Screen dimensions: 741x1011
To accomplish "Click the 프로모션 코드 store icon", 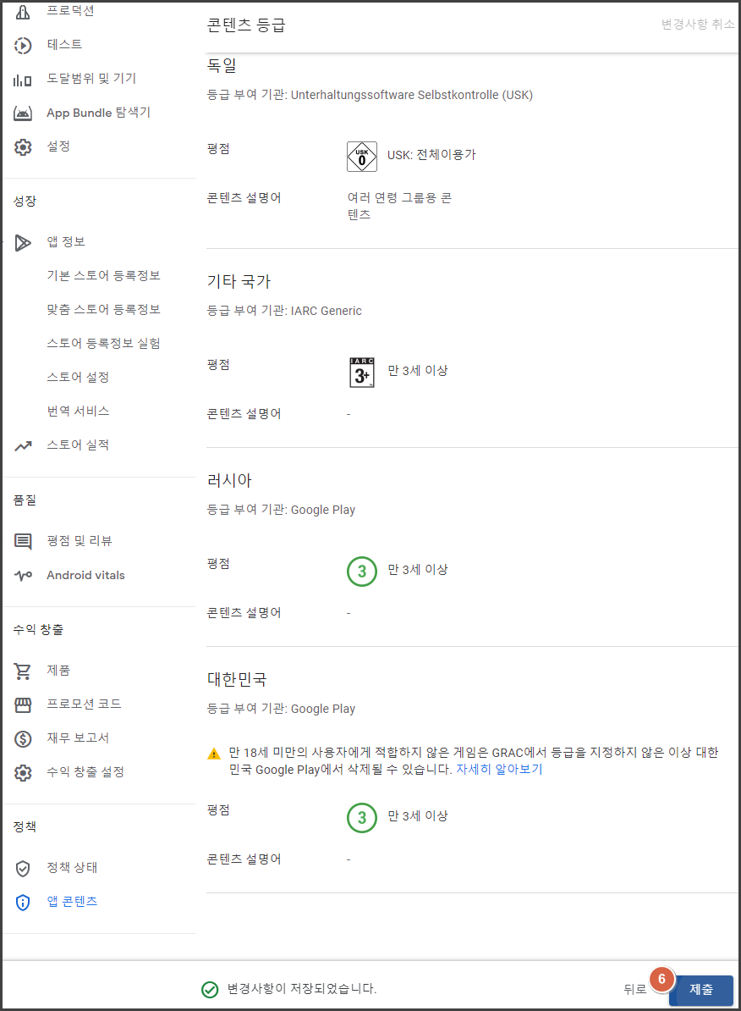I will [23, 704].
